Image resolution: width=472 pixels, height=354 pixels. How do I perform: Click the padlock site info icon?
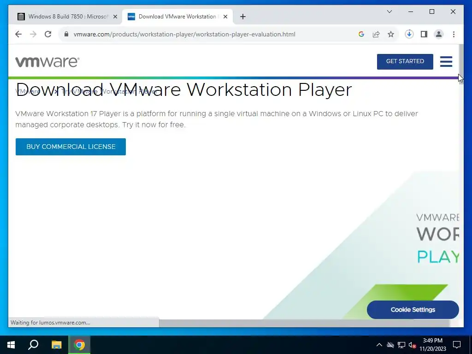(x=66, y=34)
